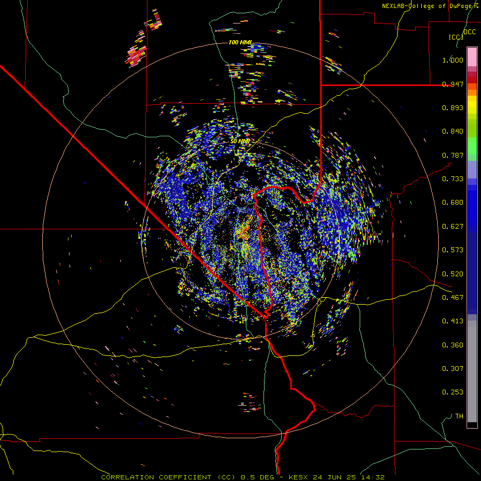Click the 0.413 value on the color scale
The width and height of the screenshot is (481, 481).
[x=453, y=321]
